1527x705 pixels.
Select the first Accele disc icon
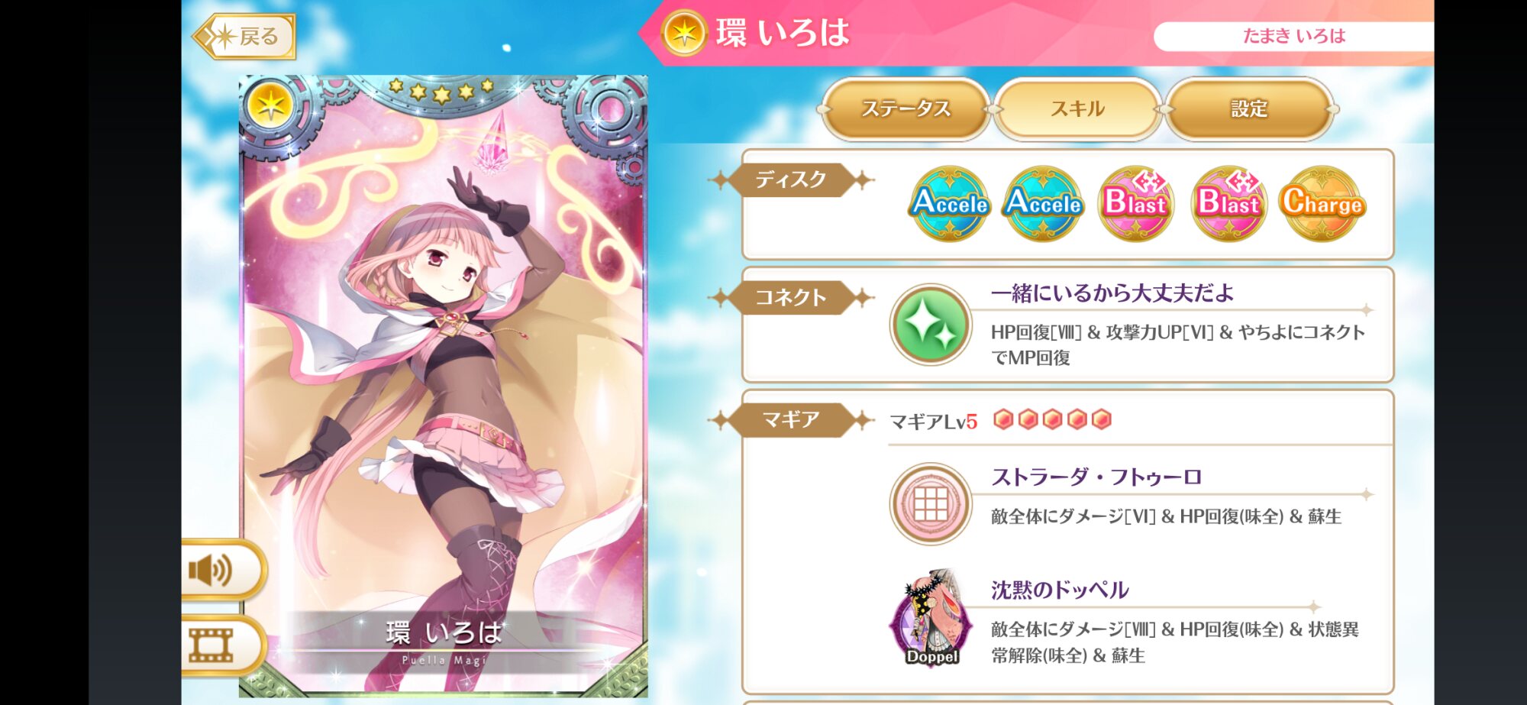click(950, 203)
